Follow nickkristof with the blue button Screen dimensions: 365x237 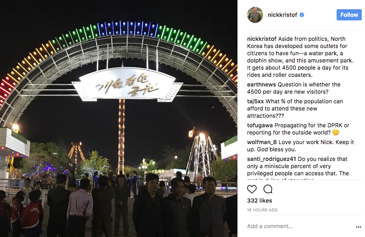point(349,15)
